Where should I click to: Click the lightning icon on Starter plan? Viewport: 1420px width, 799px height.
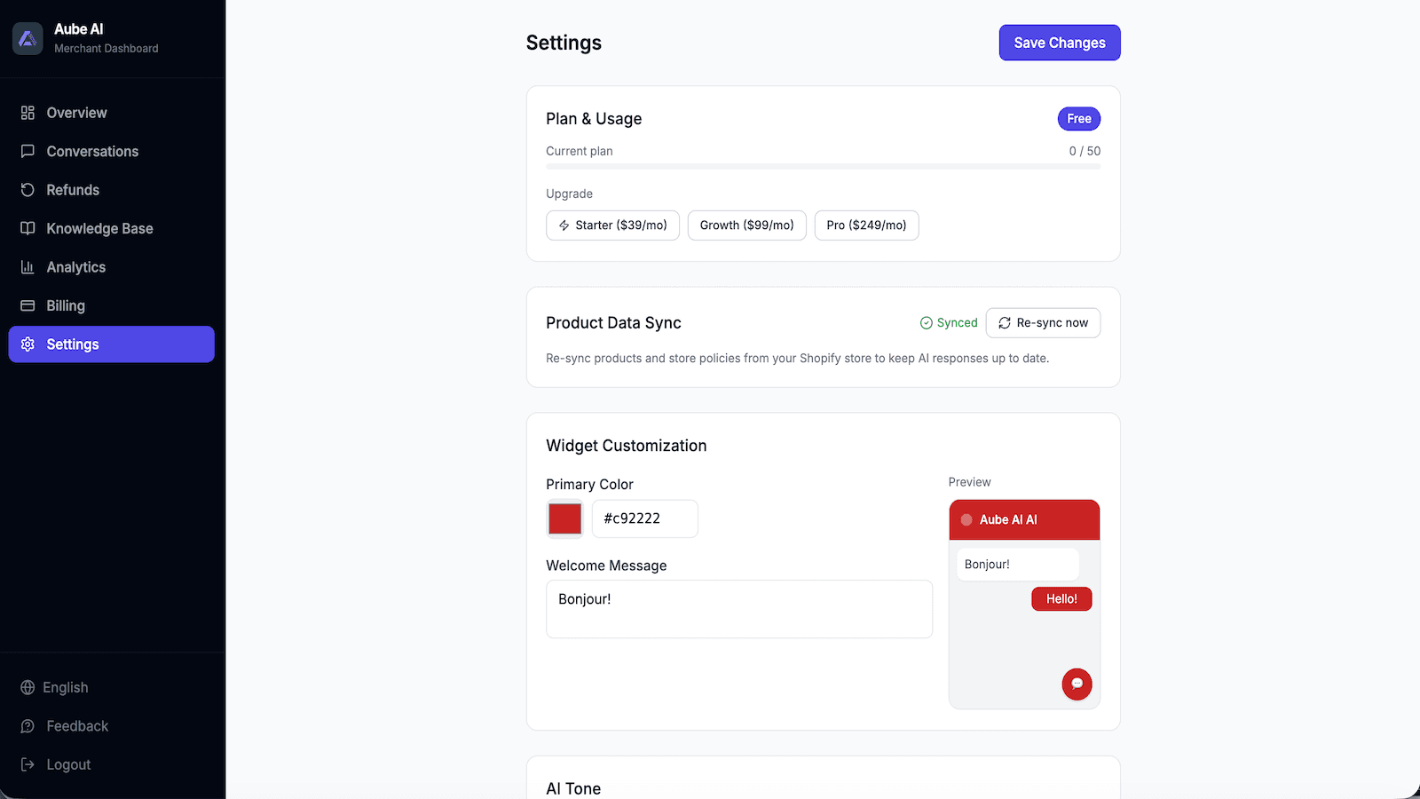(564, 225)
